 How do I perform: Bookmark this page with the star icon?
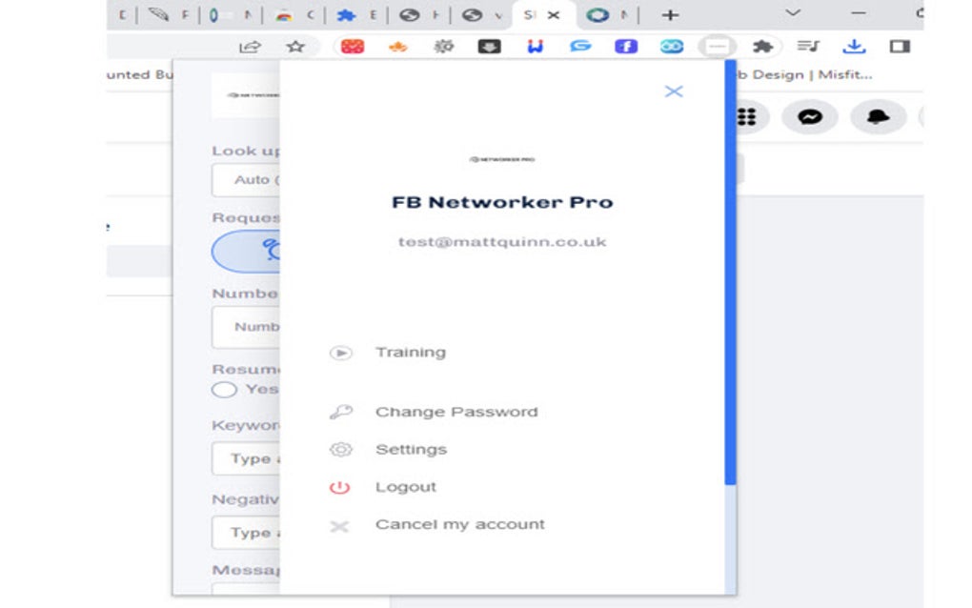point(297,44)
